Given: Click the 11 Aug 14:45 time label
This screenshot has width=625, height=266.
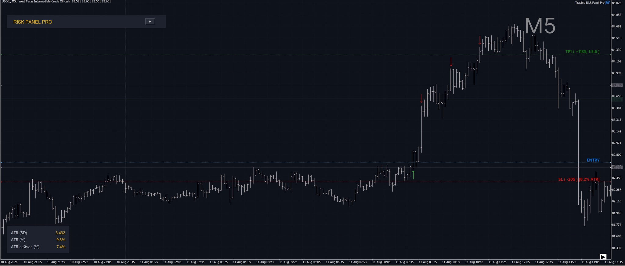Looking at the screenshot, I should click(614, 262).
